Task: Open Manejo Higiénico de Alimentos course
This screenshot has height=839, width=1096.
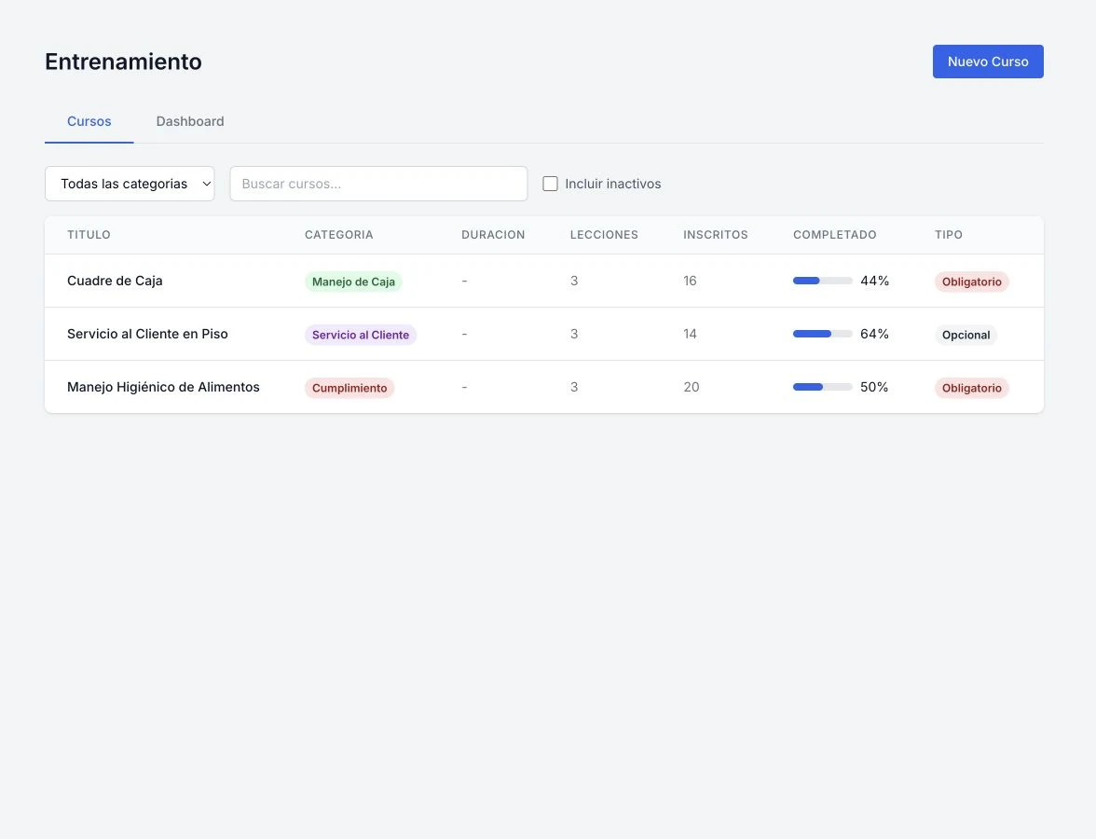Action: tap(163, 387)
